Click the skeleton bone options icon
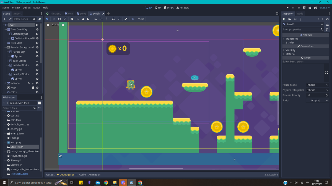The height and width of the screenshot is (186, 332). pyautogui.click(x=126, y=19)
